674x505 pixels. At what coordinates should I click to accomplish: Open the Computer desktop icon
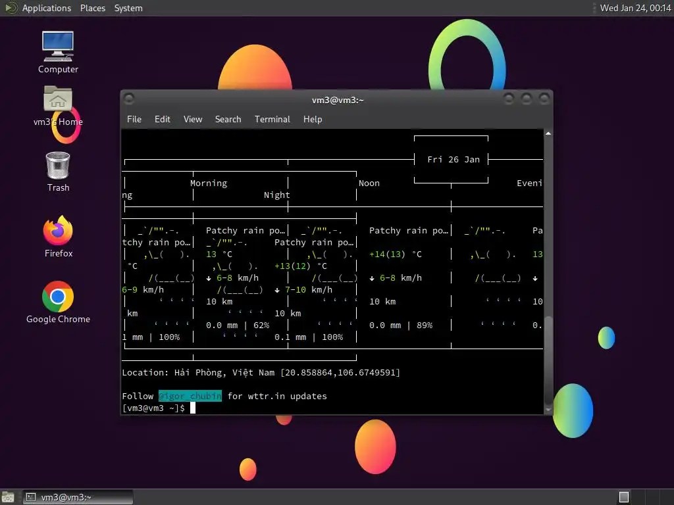pyautogui.click(x=58, y=51)
